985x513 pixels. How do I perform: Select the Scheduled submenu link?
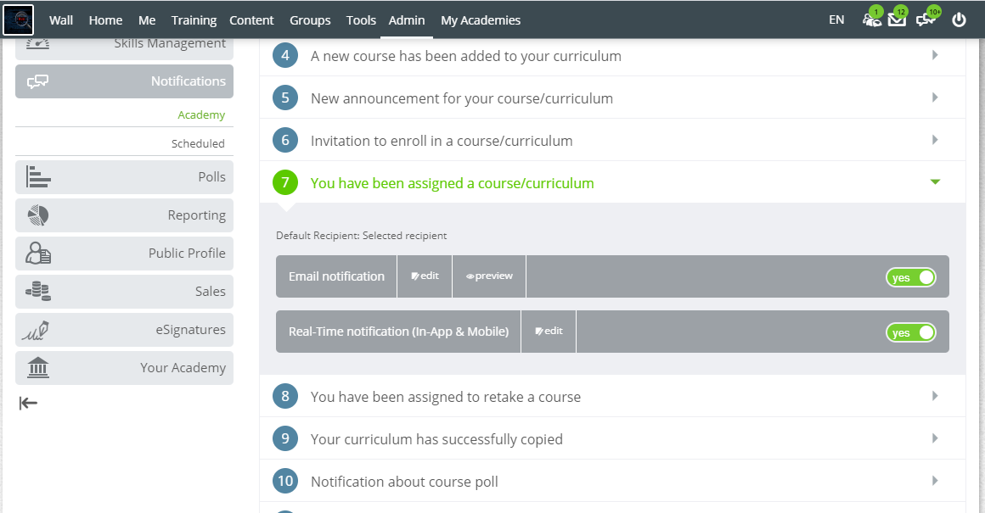pos(198,143)
